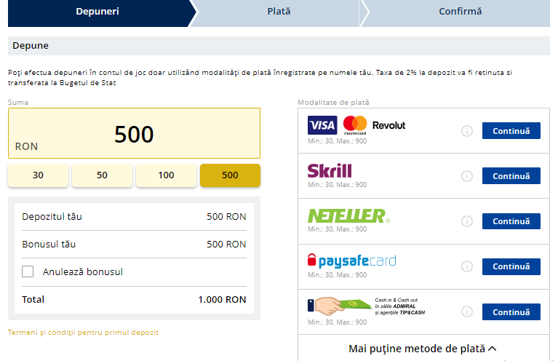Click the paysafecard info icon
Image resolution: width=558 pixels, height=361 pixels.
point(467,266)
